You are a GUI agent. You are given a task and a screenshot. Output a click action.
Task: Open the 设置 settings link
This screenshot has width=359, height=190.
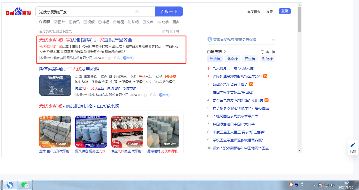(269, 11)
